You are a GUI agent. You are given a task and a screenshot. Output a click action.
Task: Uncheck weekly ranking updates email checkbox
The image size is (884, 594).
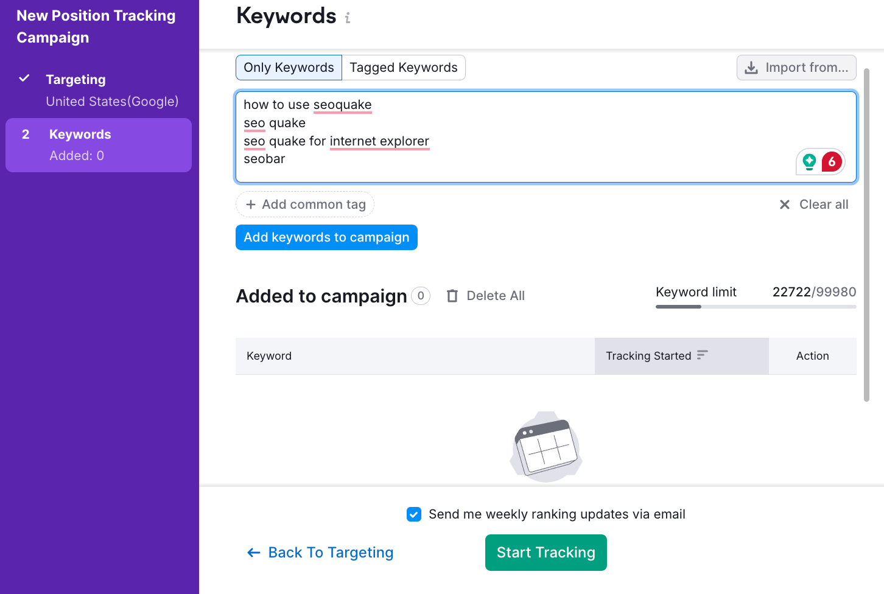(x=414, y=514)
